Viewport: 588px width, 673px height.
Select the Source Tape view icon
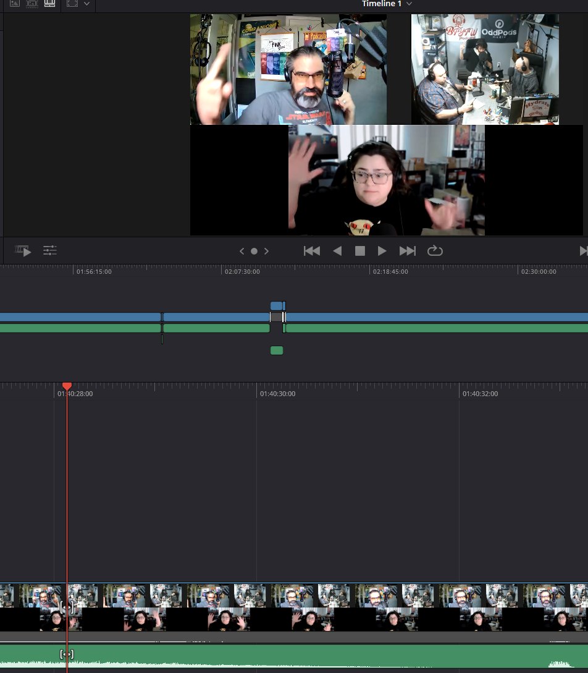(x=31, y=3)
